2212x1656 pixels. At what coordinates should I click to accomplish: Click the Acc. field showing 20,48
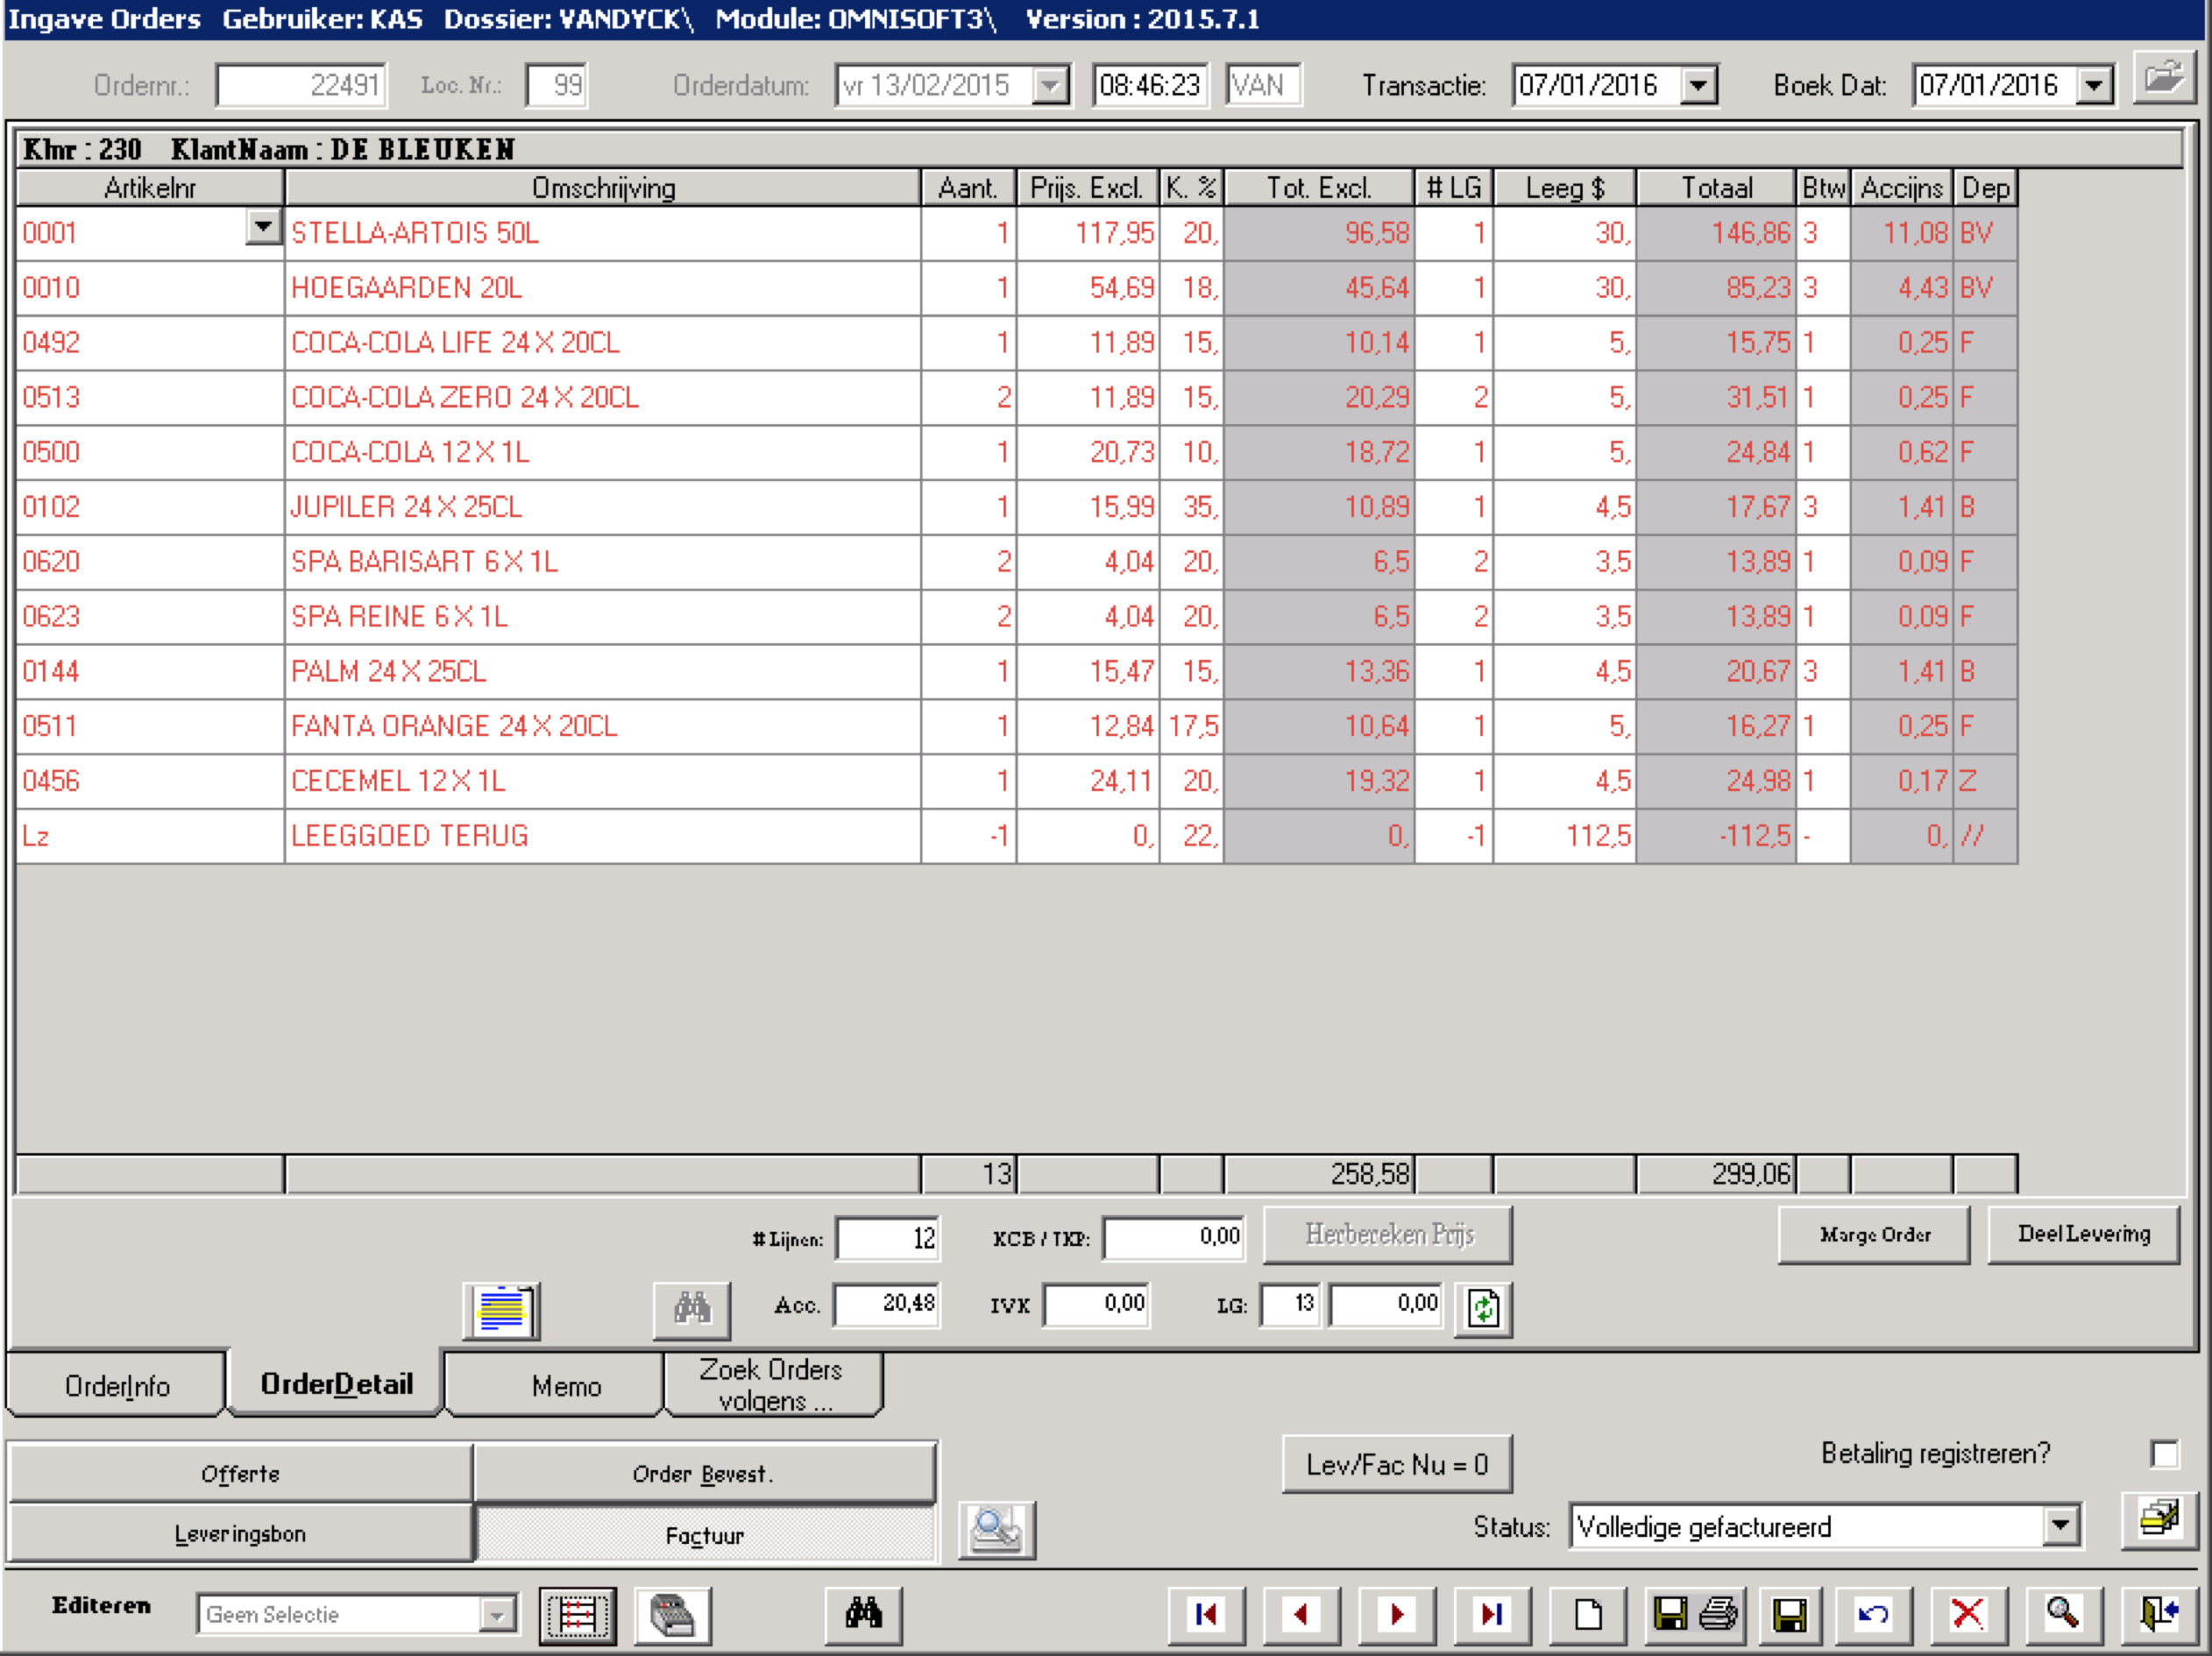pyautogui.click(x=887, y=1304)
